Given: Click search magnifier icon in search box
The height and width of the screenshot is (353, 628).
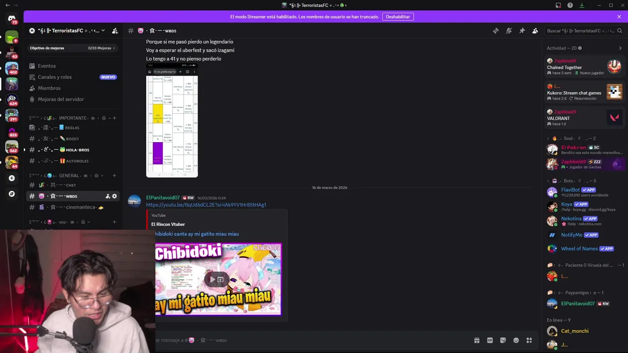Looking at the screenshot, I should [620, 30].
